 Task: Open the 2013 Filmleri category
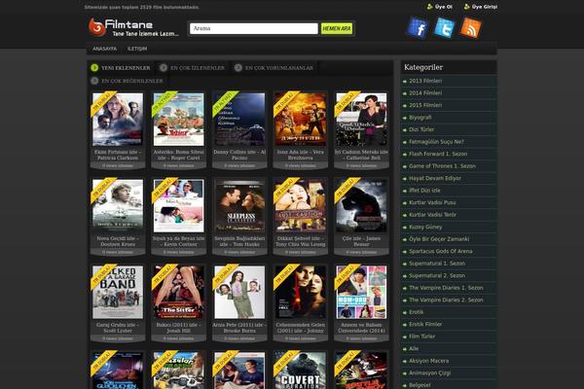tap(425, 81)
